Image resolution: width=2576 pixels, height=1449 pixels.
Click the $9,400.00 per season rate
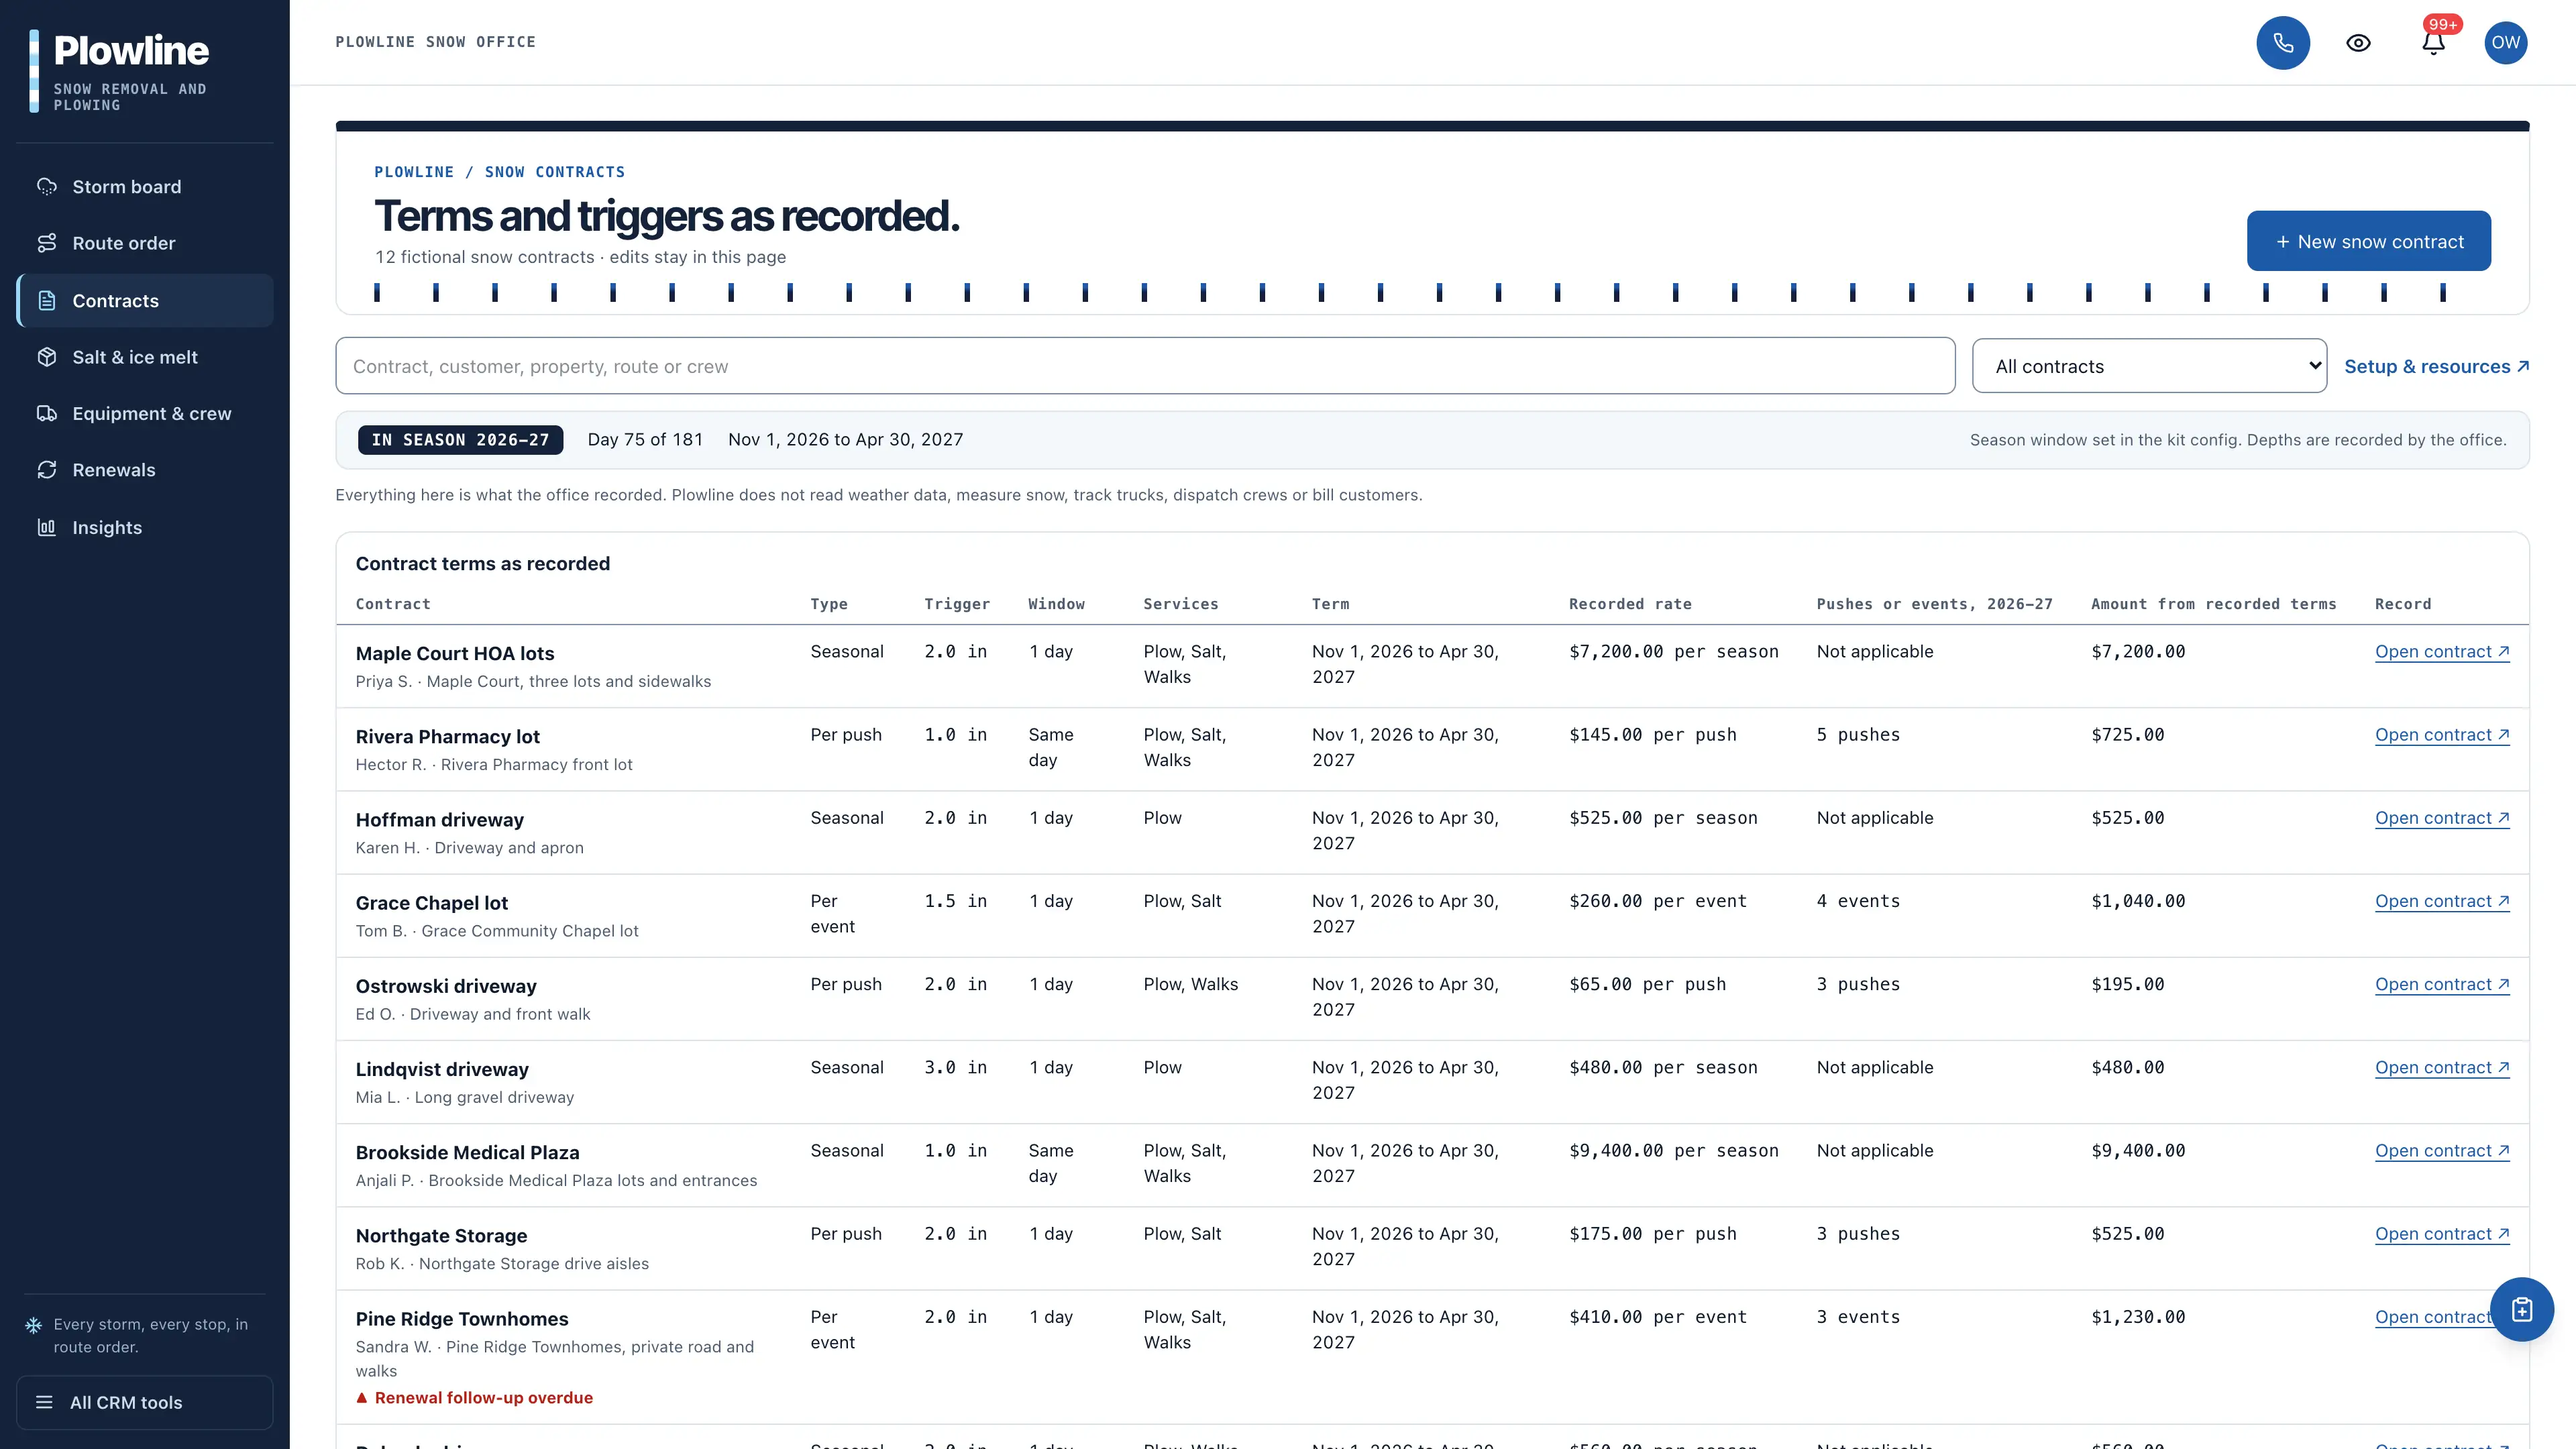[x=1673, y=1151]
